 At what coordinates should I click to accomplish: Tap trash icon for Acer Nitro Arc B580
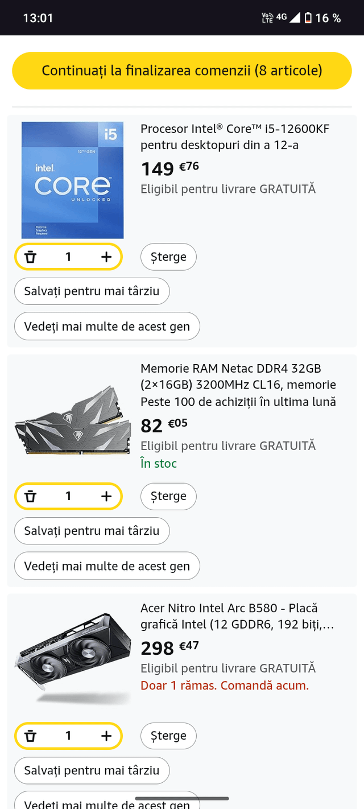pos(31,736)
